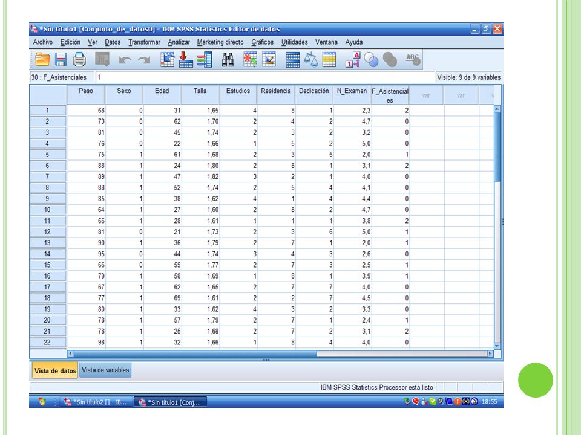Click Peso cell with value 95
Screen dimensions: 581x435
86,254
